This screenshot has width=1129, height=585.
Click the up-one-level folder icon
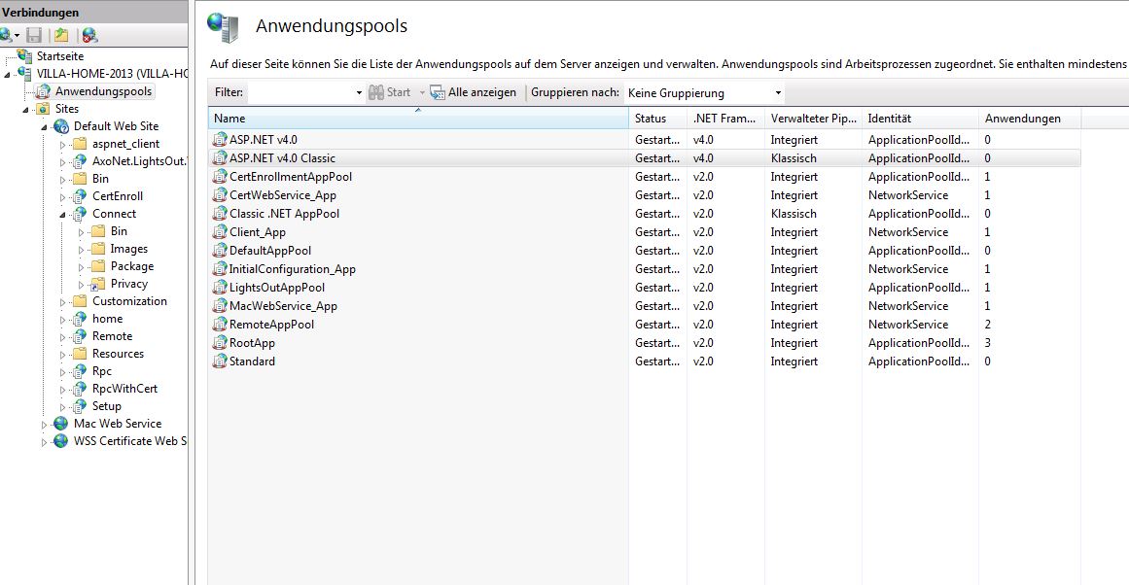point(61,35)
